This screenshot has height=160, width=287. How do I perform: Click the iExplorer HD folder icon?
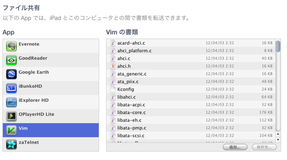click(11, 102)
